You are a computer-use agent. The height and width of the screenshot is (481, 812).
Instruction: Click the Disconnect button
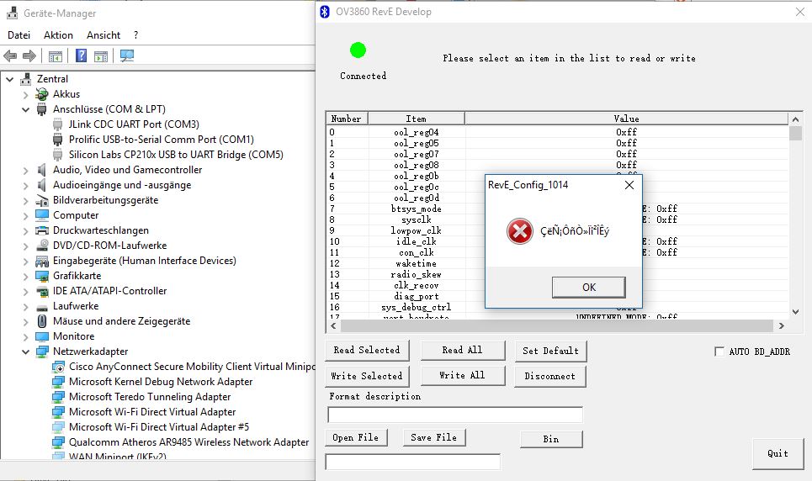click(550, 377)
